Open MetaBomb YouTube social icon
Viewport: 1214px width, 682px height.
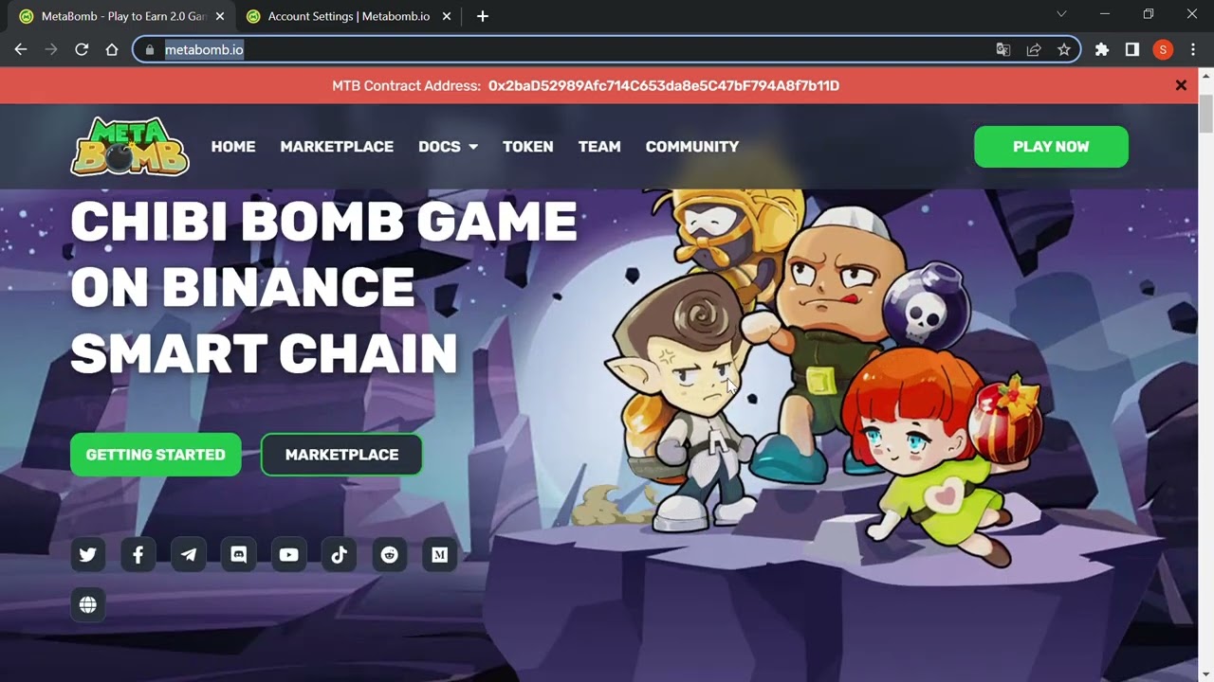pos(289,555)
